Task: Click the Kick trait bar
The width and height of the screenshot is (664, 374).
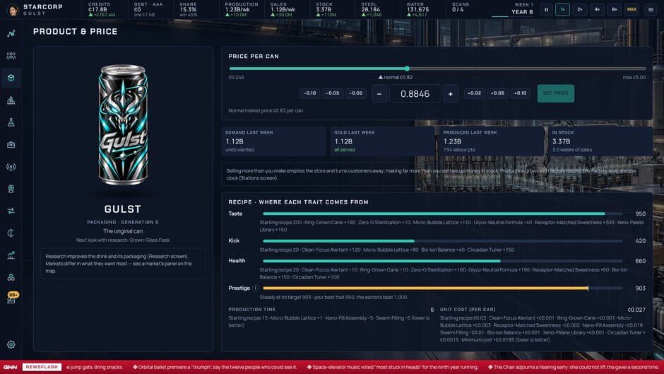Action: pyautogui.click(x=442, y=241)
